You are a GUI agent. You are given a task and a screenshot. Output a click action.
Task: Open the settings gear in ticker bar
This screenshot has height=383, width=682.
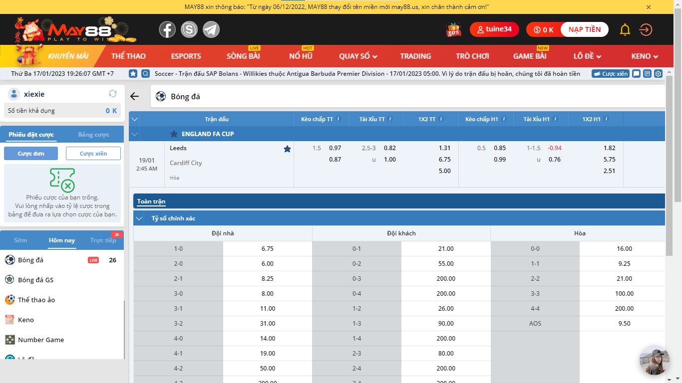coord(658,74)
